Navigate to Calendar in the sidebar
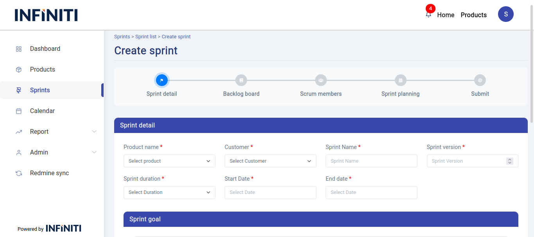 42,111
